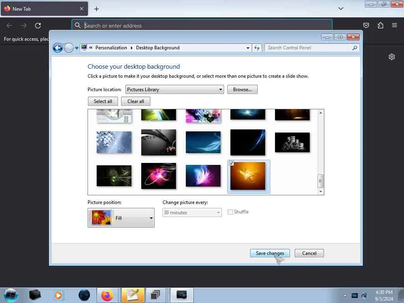Image resolution: width=404 pixels, height=303 pixels.
Task: Select the gray cubes wallpaper thumbnail
Action: tap(114, 142)
